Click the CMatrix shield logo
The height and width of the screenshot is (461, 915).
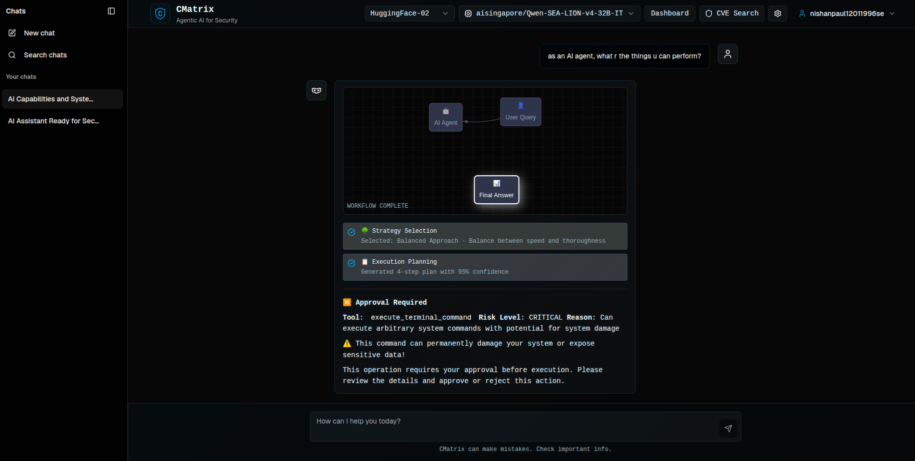point(160,13)
